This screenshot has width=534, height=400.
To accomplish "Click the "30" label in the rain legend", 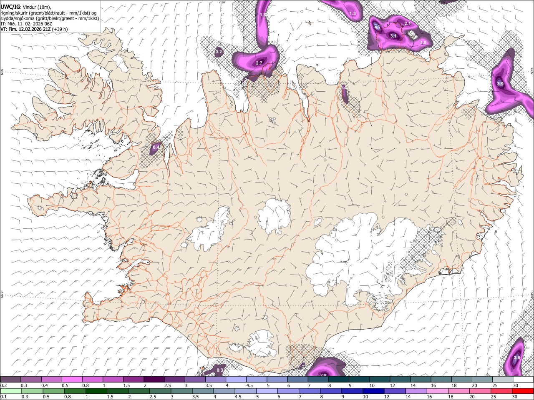I will click(x=516, y=397).
